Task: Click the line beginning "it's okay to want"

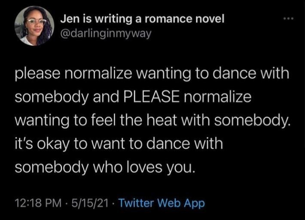Action: pyautogui.click(x=119, y=144)
